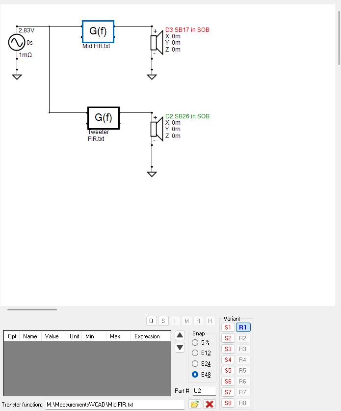Recall variant R4
This screenshot has height=411, width=341.
[243, 359]
